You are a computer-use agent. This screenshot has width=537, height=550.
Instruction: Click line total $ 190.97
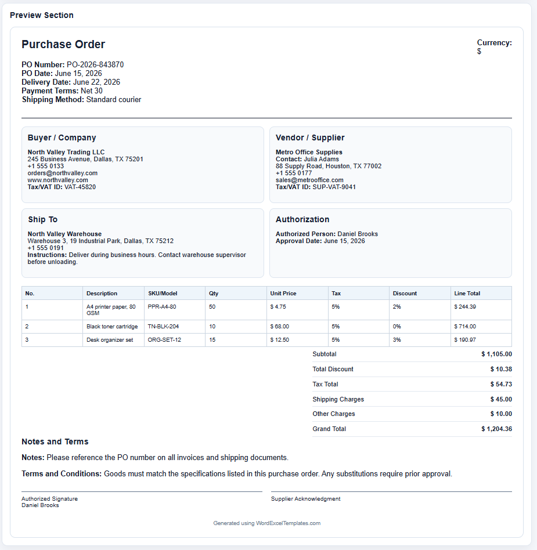(465, 340)
